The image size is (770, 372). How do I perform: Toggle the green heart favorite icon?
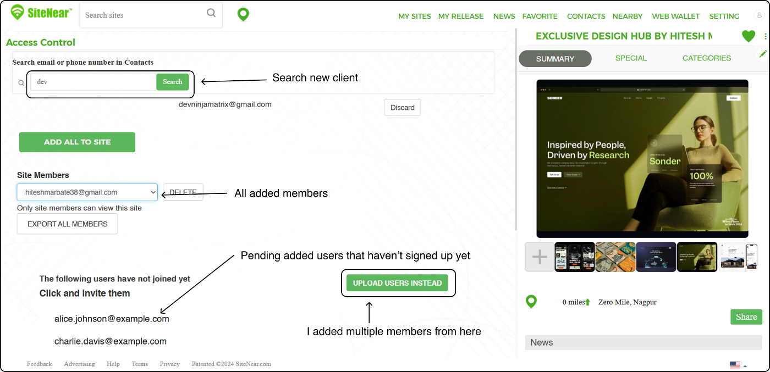click(x=748, y=36)
